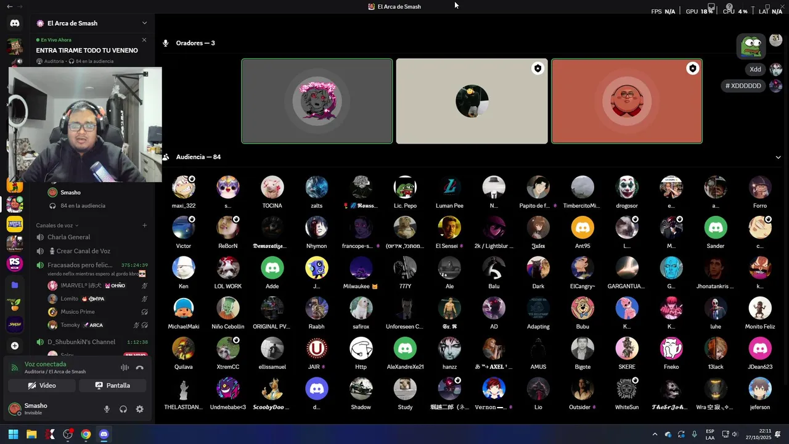Open user settings gear icon
The width and height of the screenshot is (789, 444).
tap(140, 409)
